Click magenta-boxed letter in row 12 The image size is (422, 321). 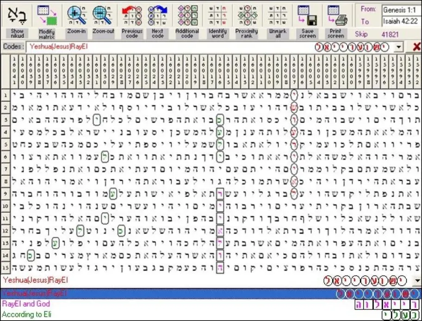pos(220,231)
